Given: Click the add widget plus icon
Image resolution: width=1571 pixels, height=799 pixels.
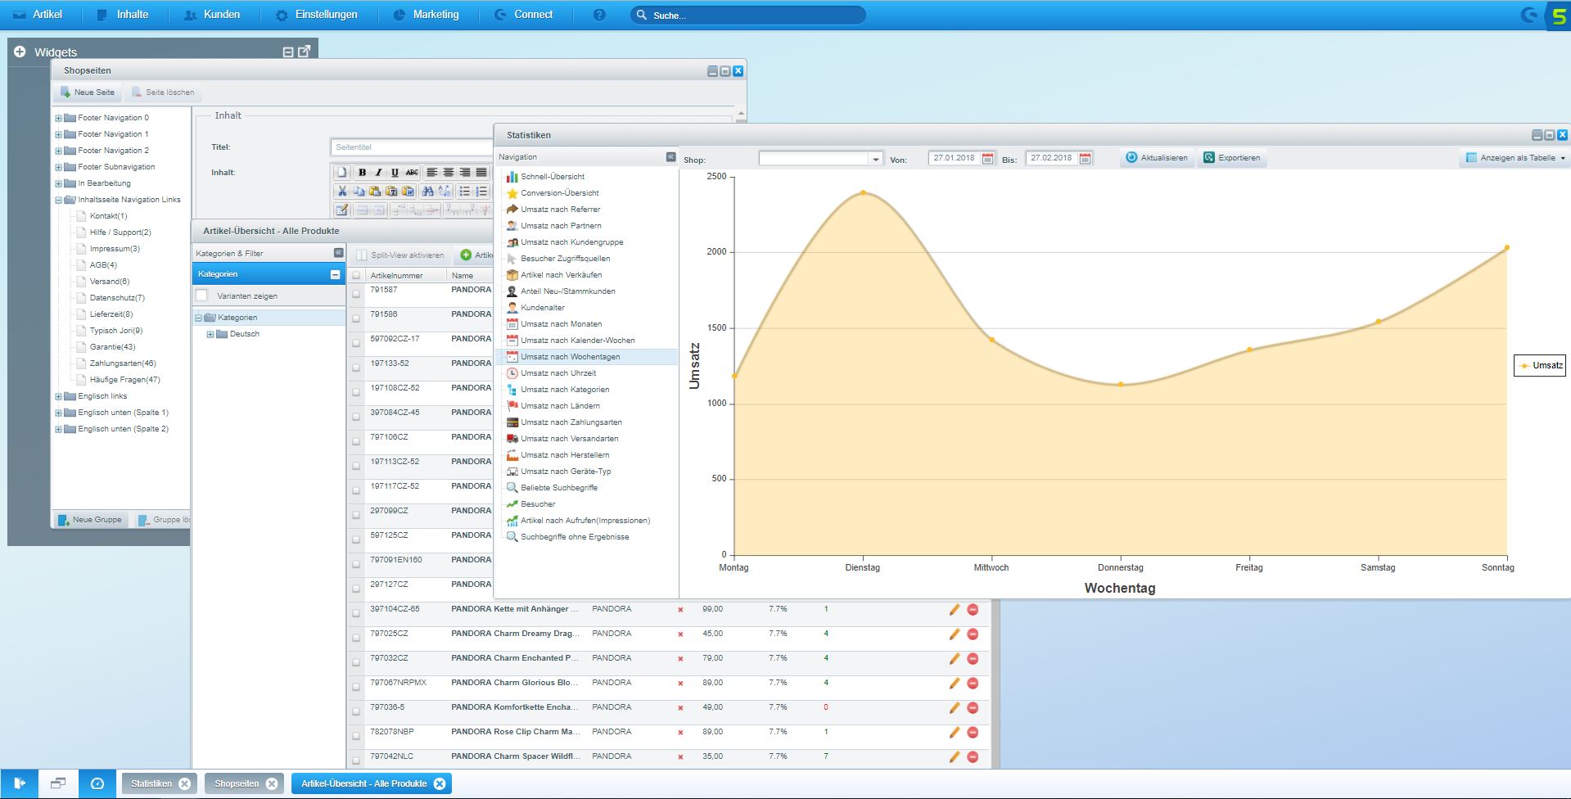Looking at the screenshot, I should (20, 52).
